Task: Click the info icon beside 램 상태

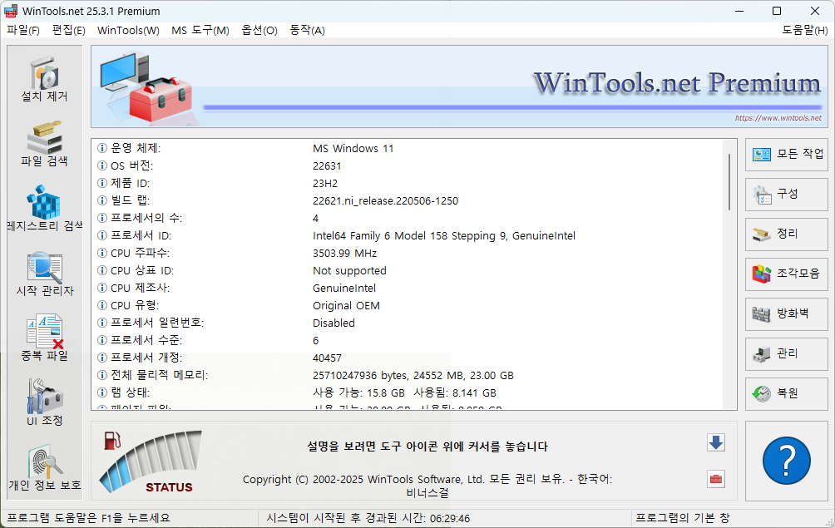Action: [x=102, y=392]
